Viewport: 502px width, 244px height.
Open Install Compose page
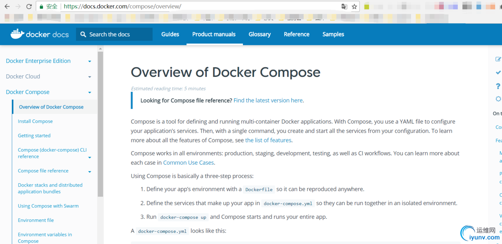coord(35,121)
